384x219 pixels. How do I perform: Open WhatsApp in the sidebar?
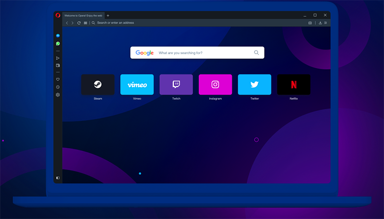58,44
